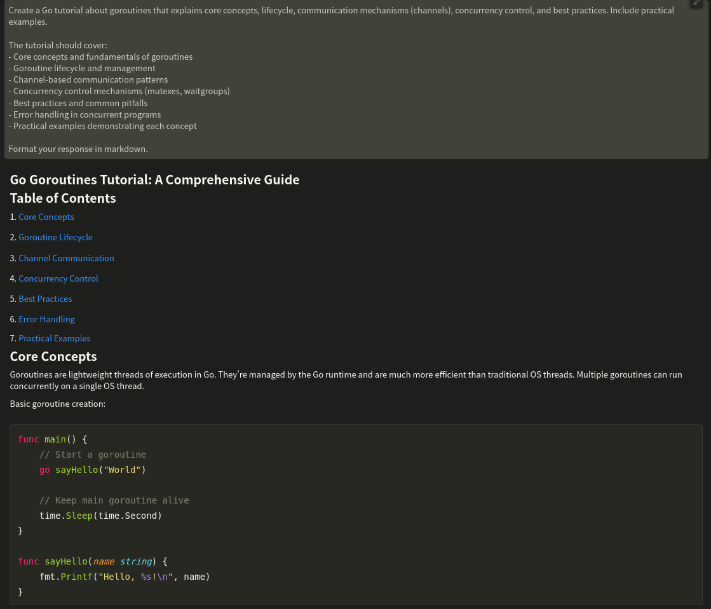Click the 'func main() {' code line
711x609 pixels.
[52, 439]
